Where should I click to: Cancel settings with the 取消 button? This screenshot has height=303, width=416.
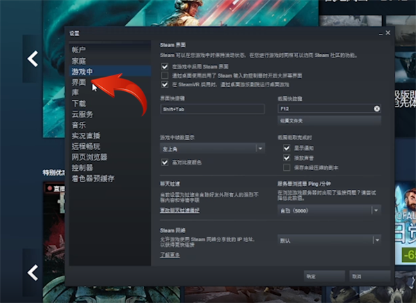370,276
